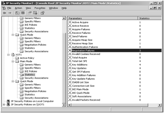
Task: Select the IKE Main Mode parameter row
Action: coord(115,89)
